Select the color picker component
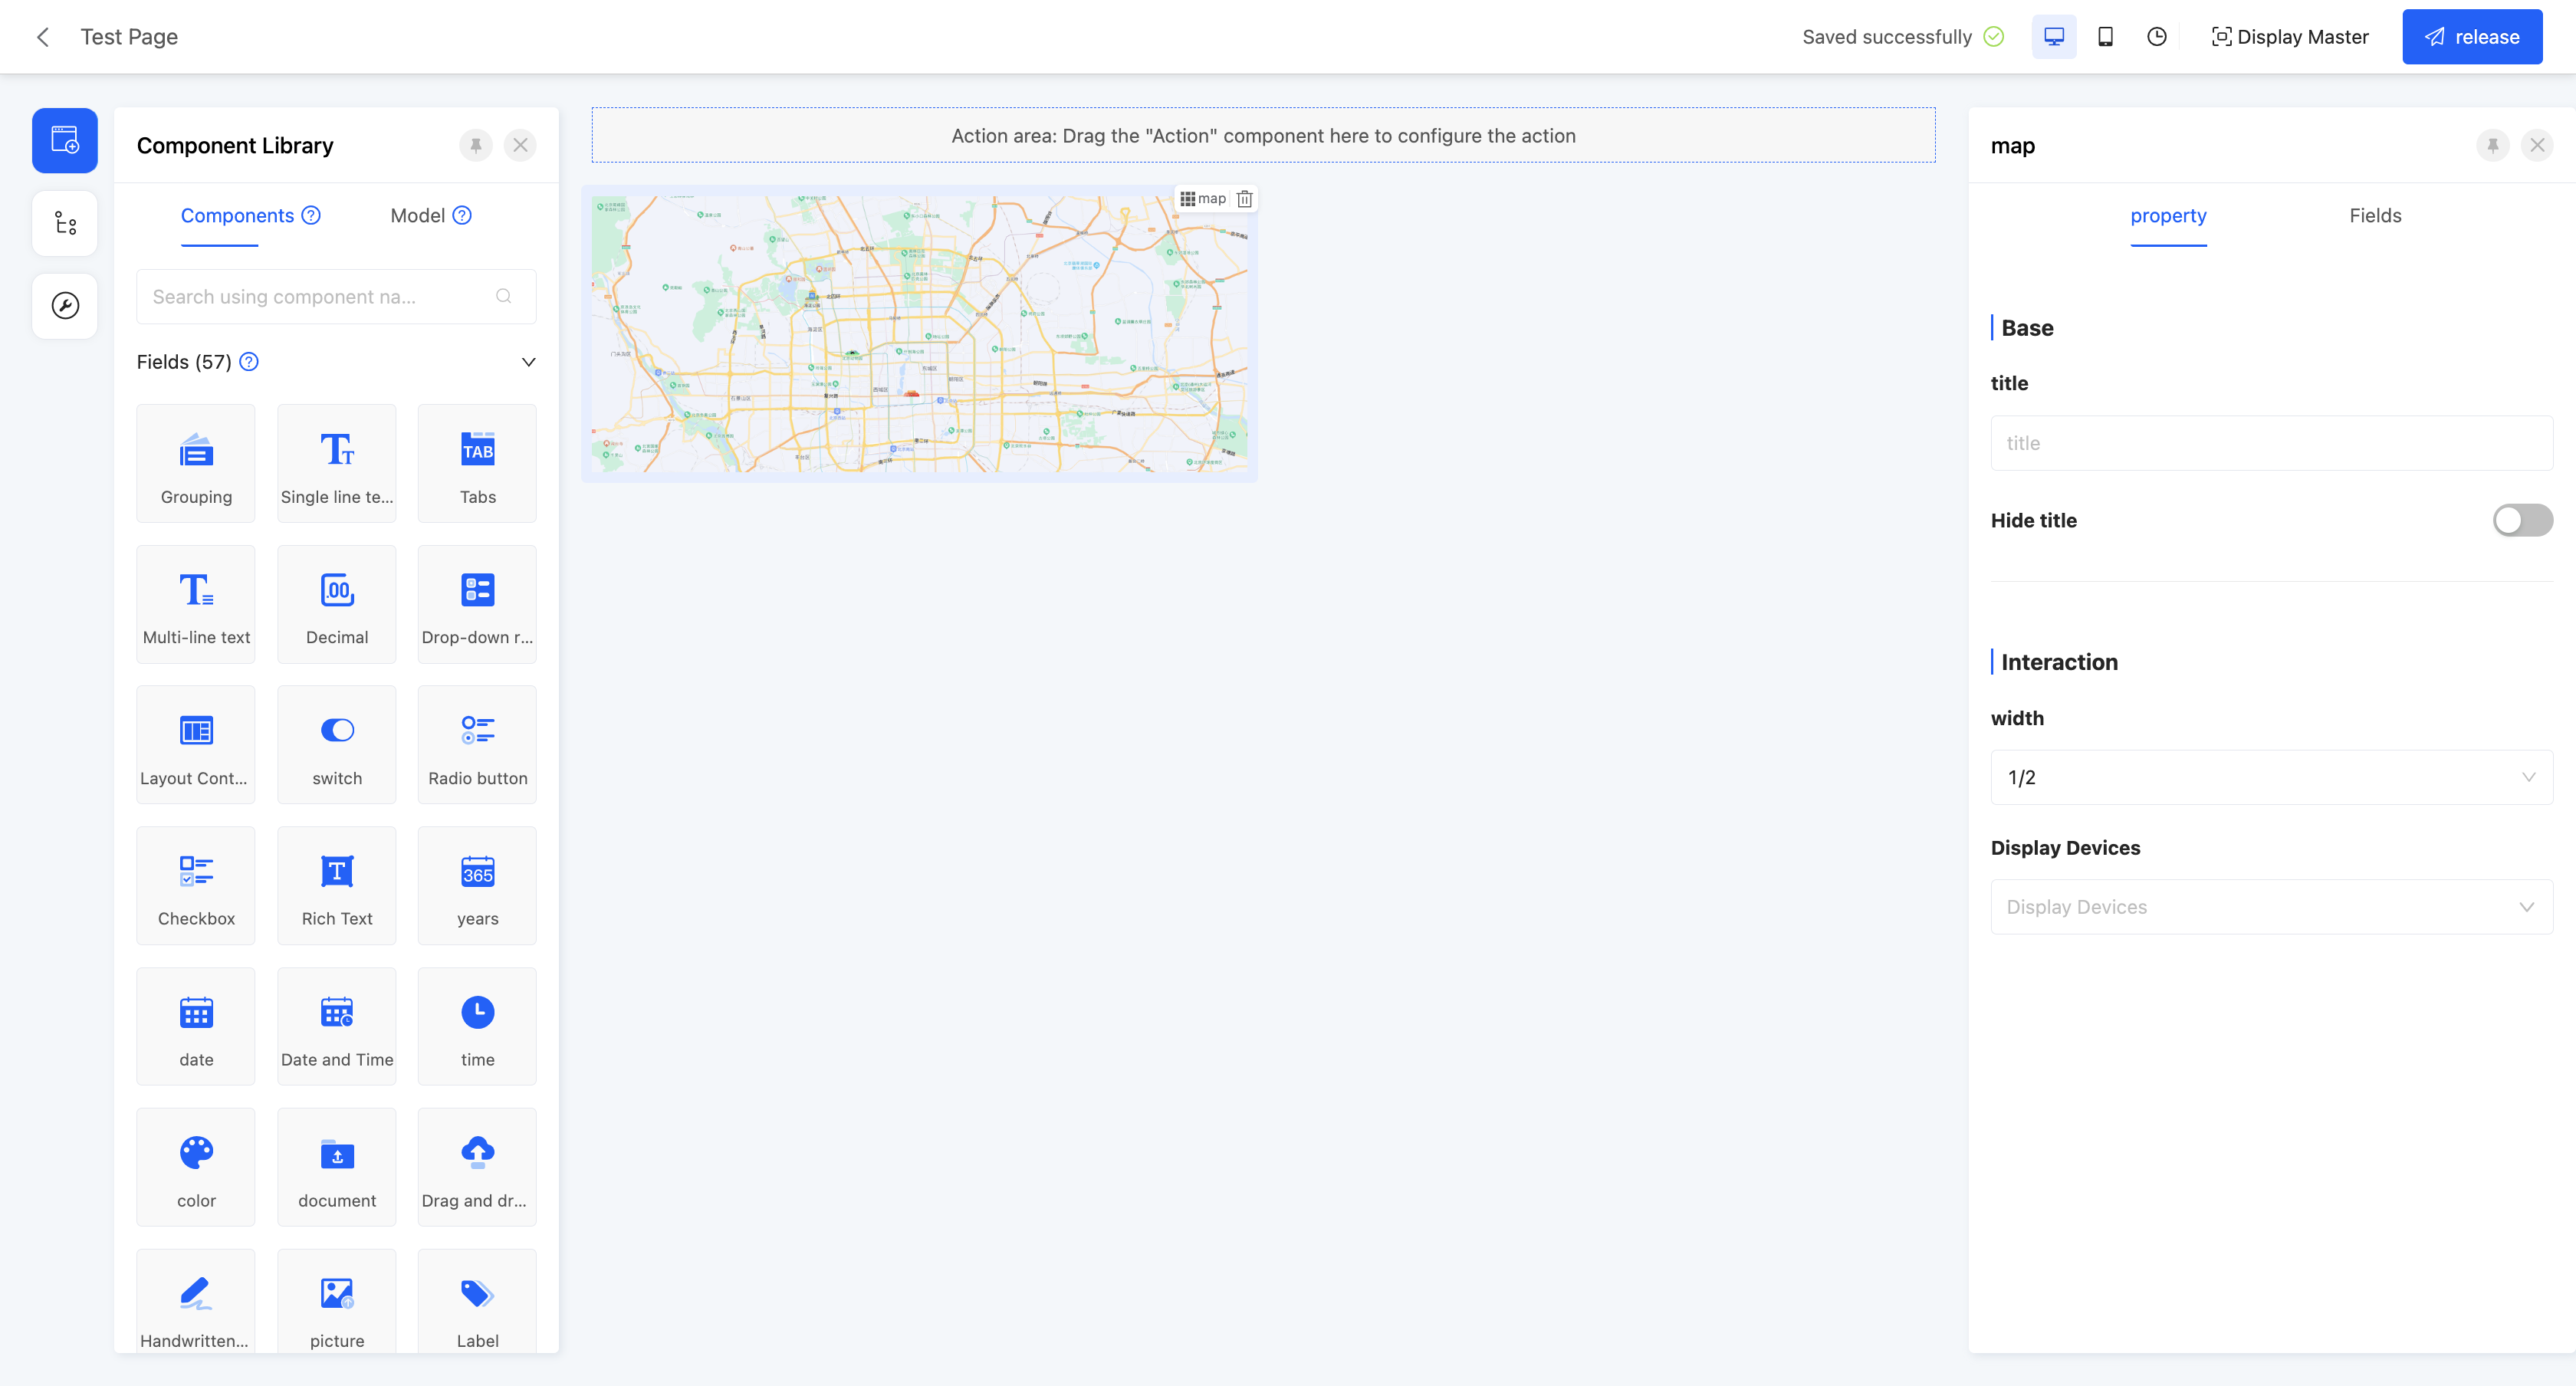 click(x=196, y=1166)
